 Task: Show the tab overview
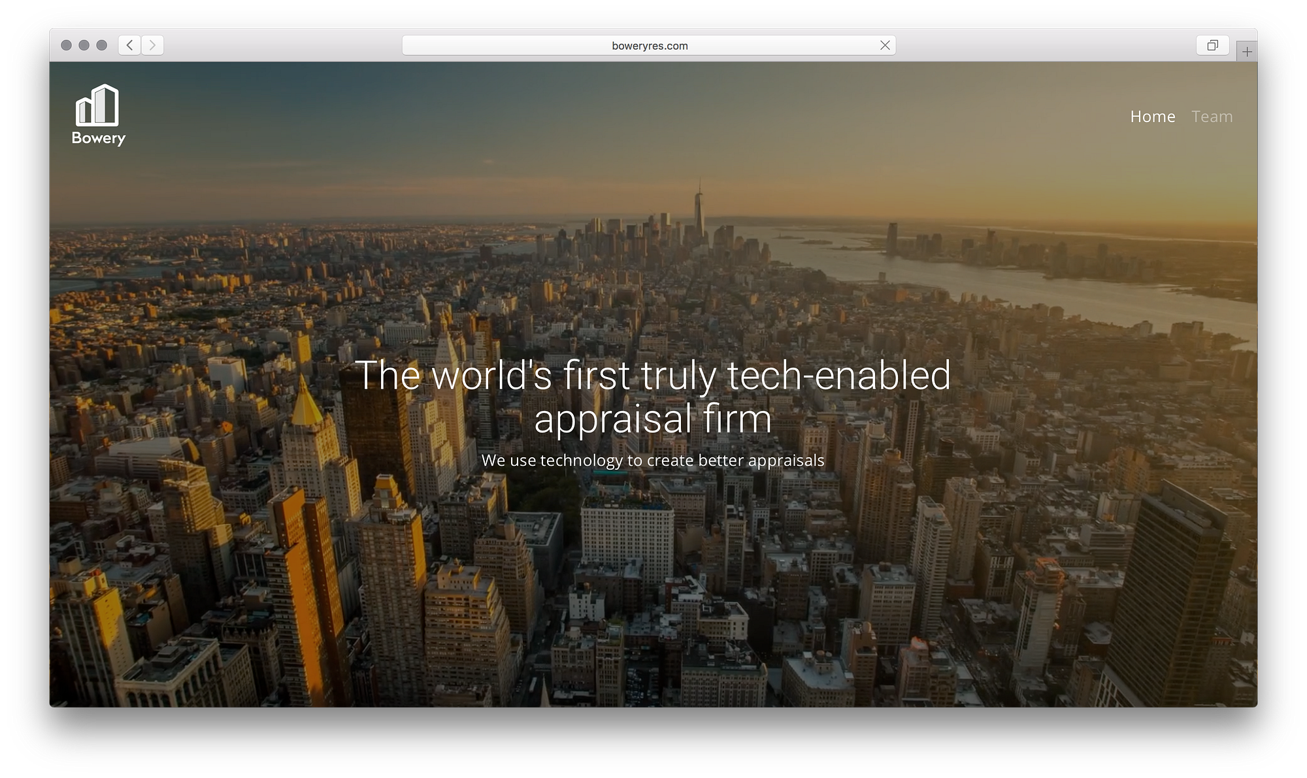tap(1212, 45)
